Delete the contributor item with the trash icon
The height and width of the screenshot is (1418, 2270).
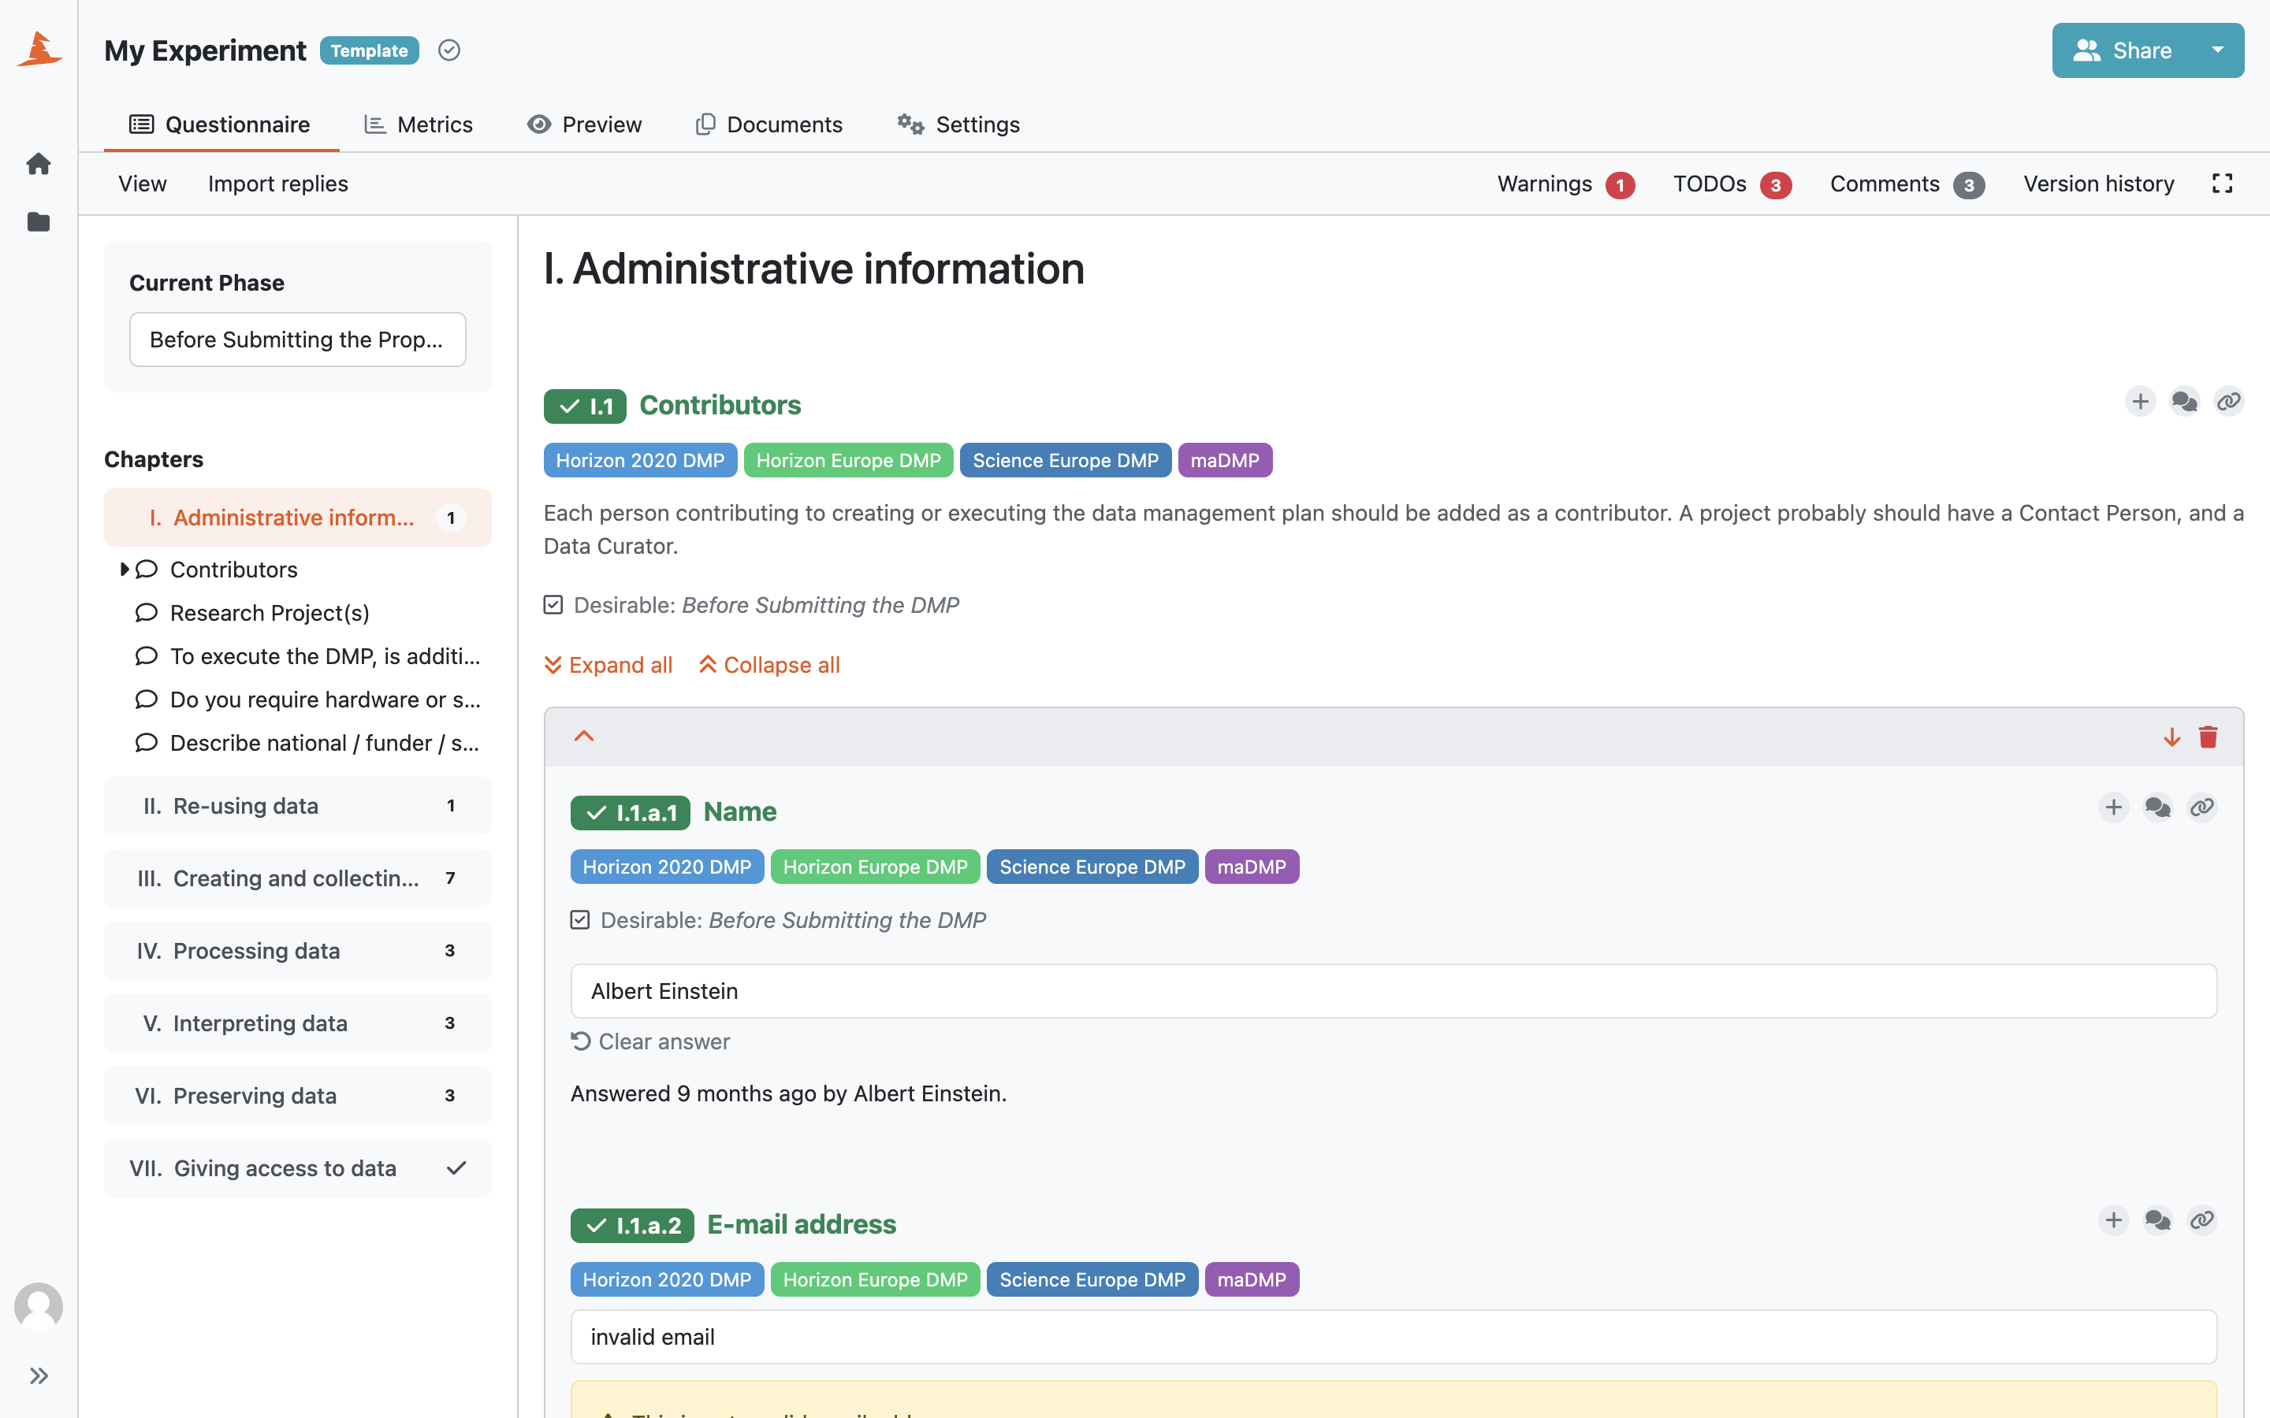click(2208, 737)
